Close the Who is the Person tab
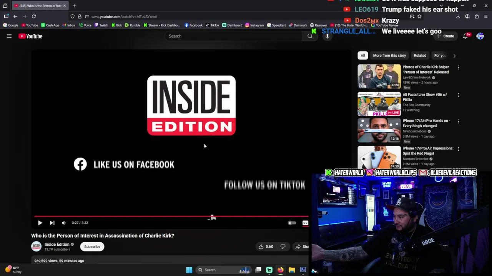This screenshot has width=492, height=276. coord(65,6)
